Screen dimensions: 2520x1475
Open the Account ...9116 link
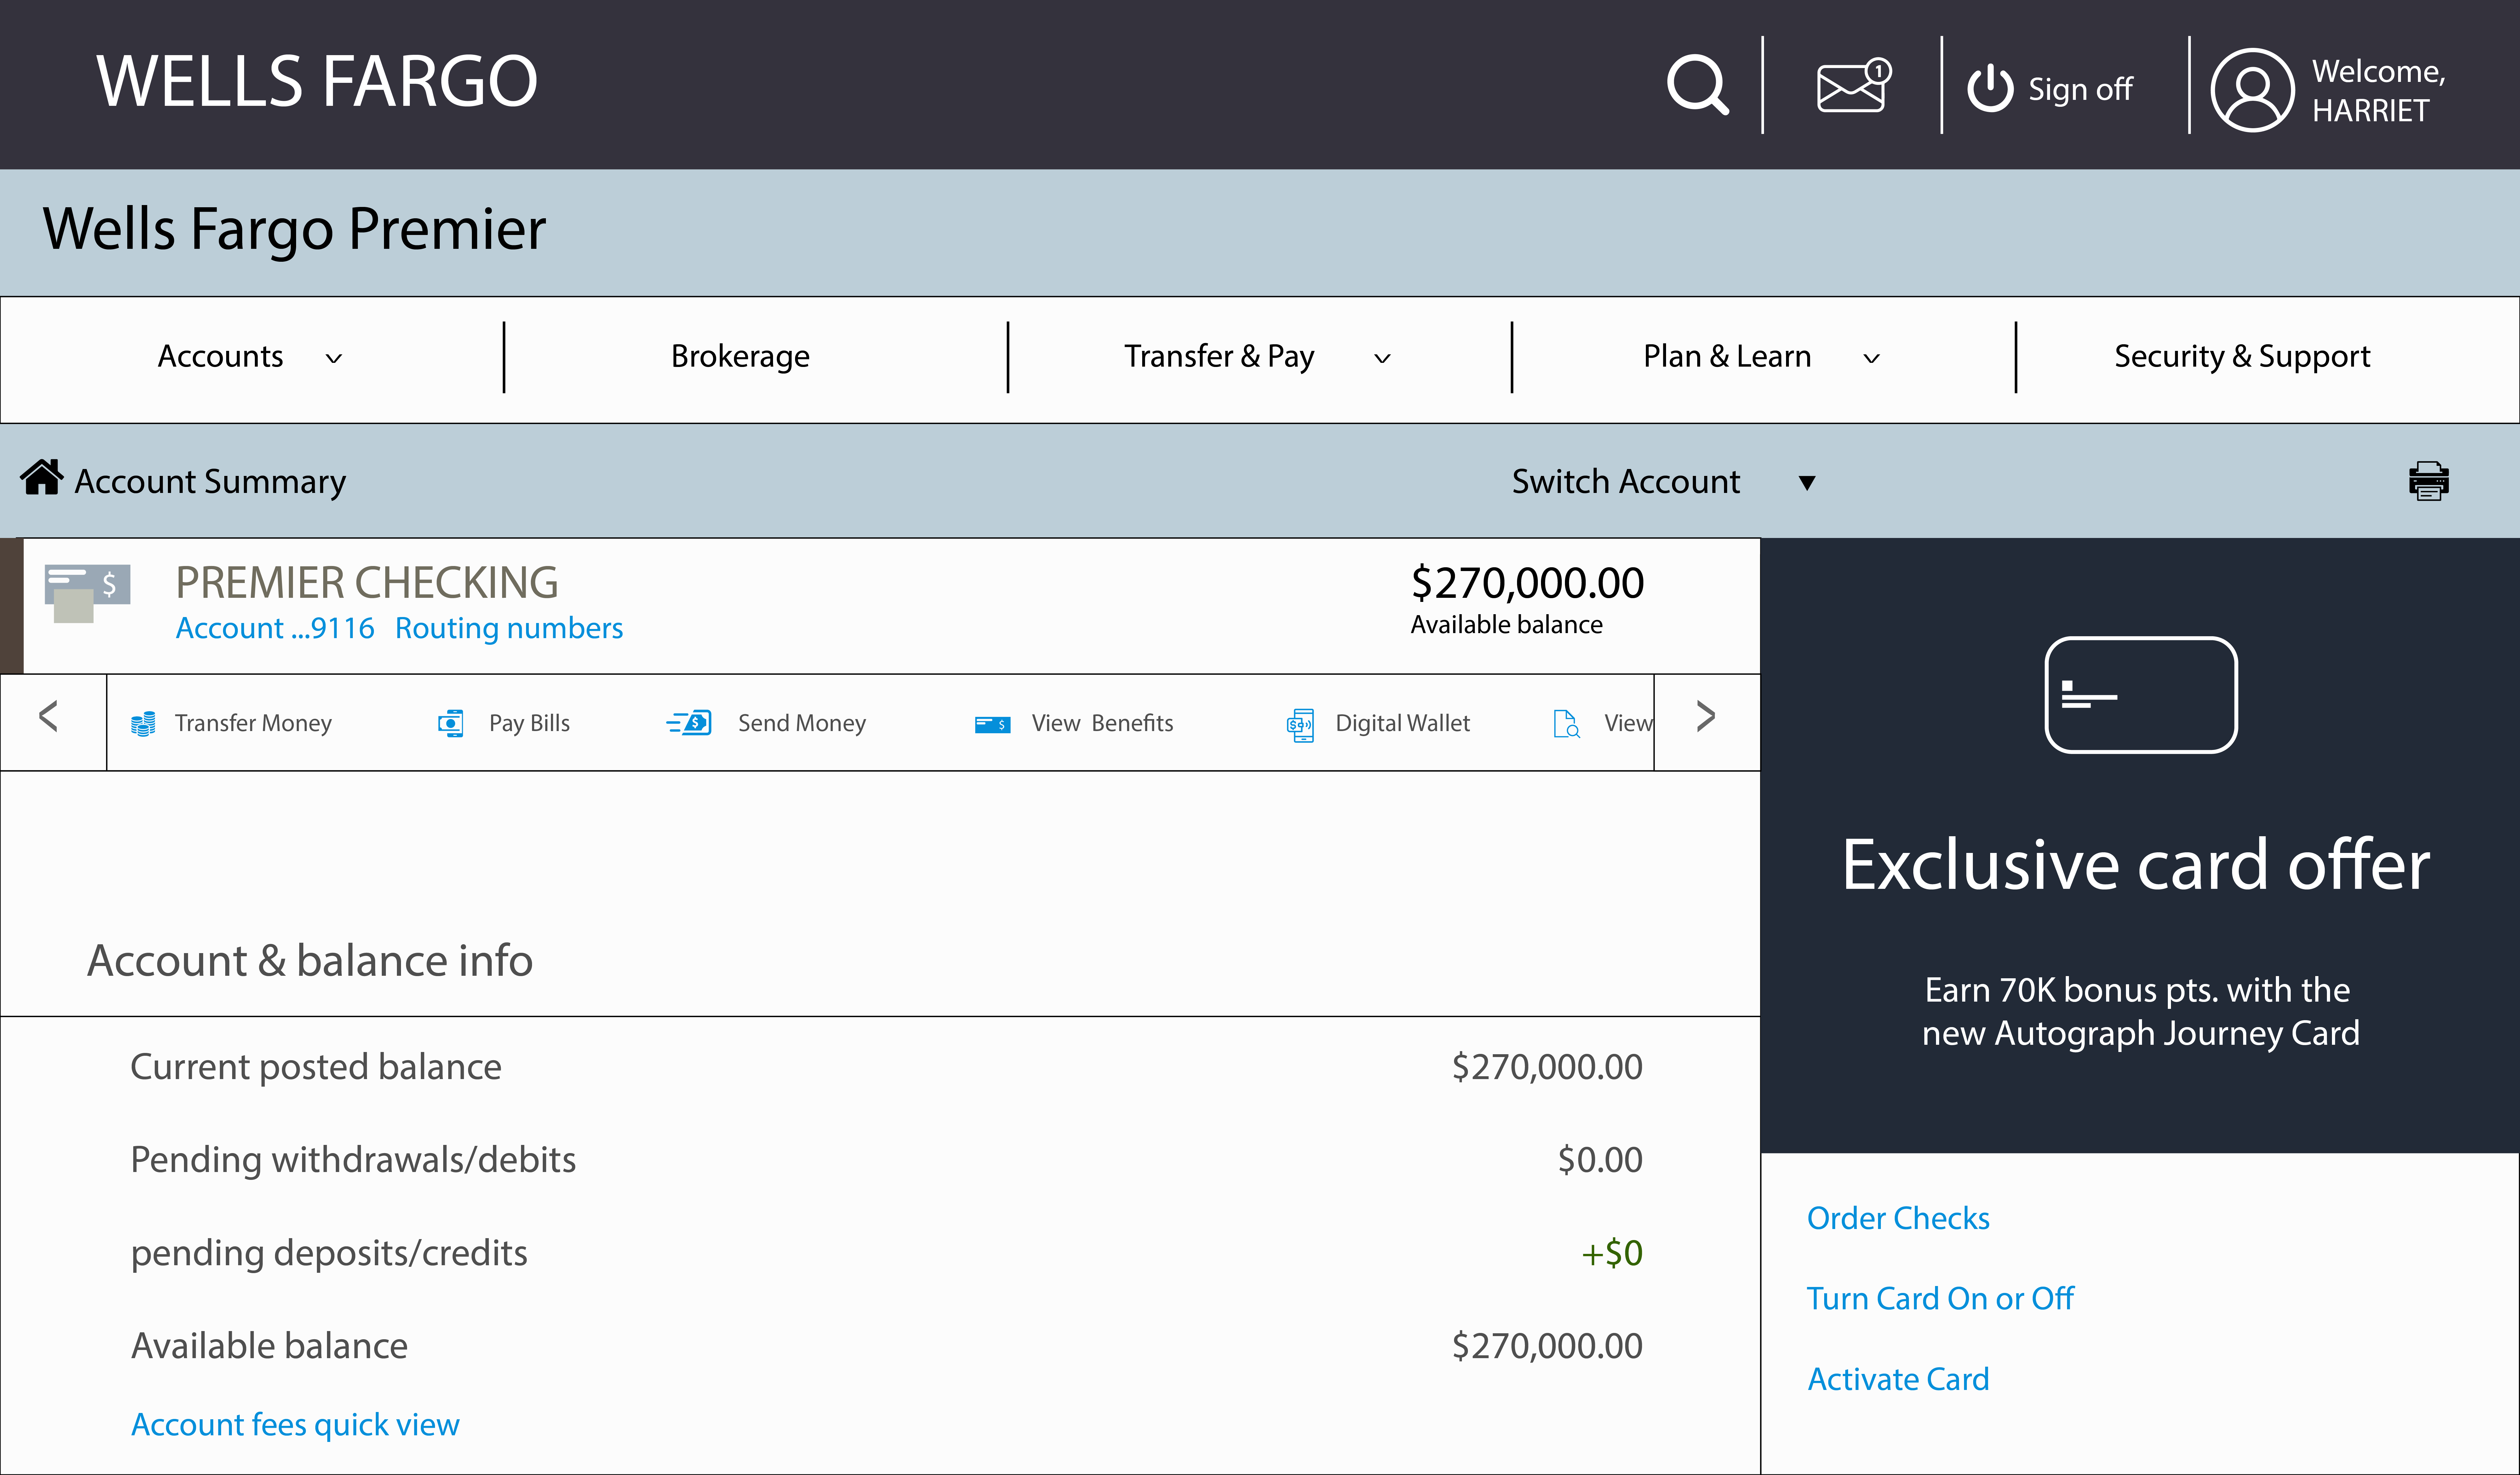[x=275, y=628]
